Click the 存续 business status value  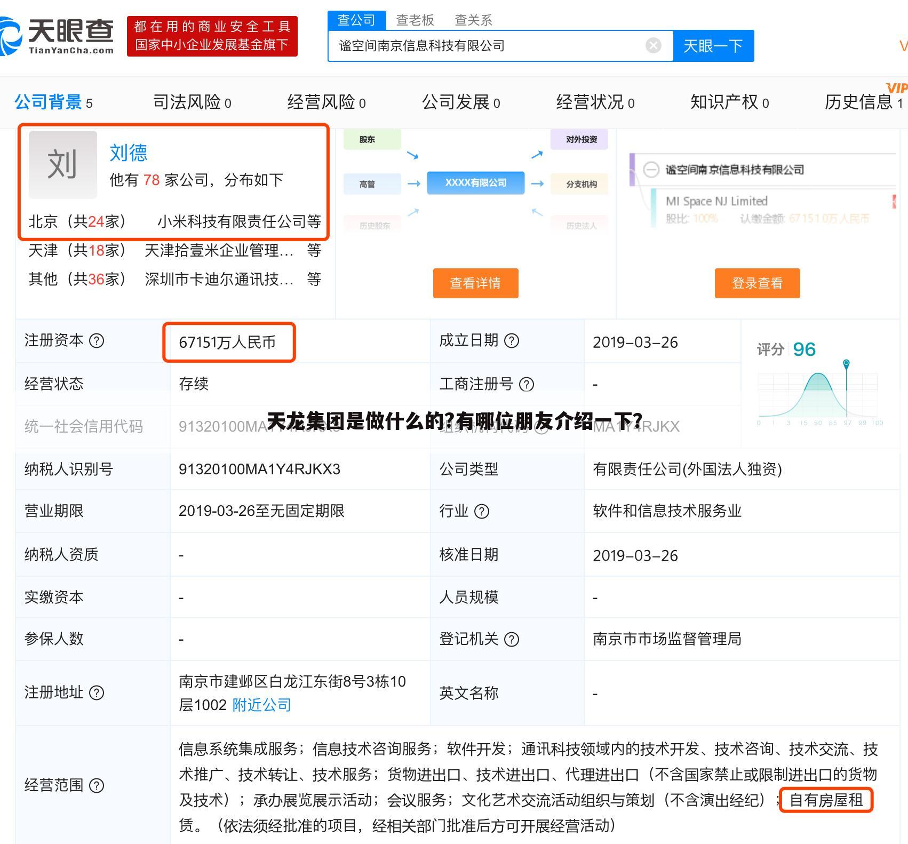[x=194, y=384]
